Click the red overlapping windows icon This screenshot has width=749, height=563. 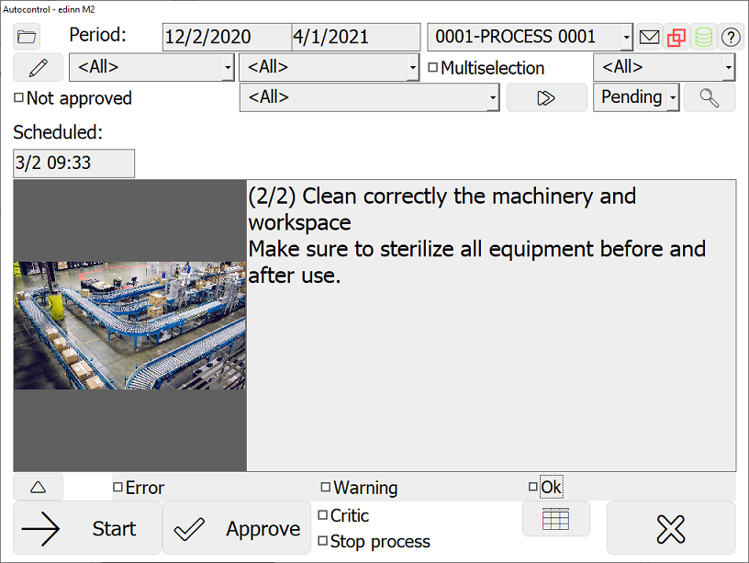coord(676,37)
